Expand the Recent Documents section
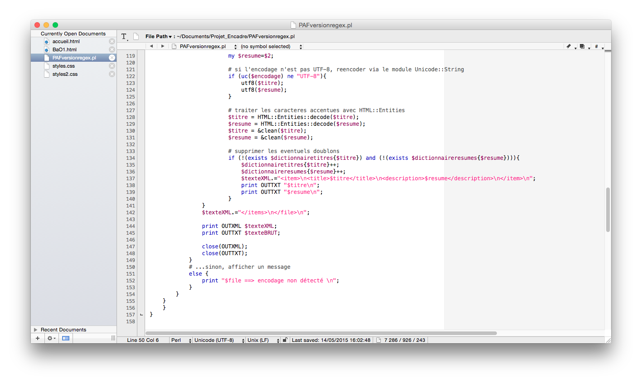Screen dimensions: 642x385 pyautogui.click(x=36, y=330)
